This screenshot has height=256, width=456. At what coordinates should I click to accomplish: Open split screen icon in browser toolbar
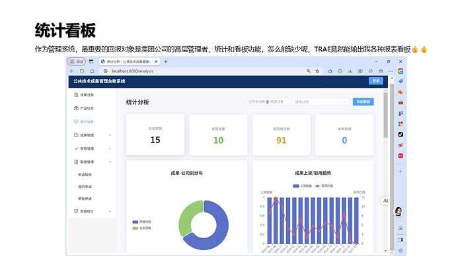(360, 71)
